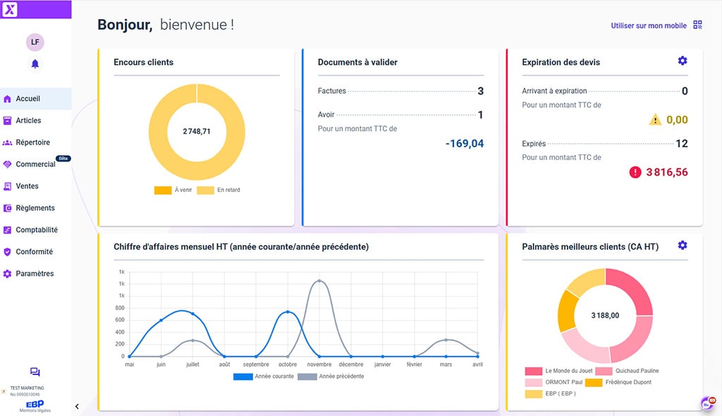Screen dimensions: 722x416
Task: Click the 3 188,00 total in Palmarès donut
Action: (x=605, y=316)
